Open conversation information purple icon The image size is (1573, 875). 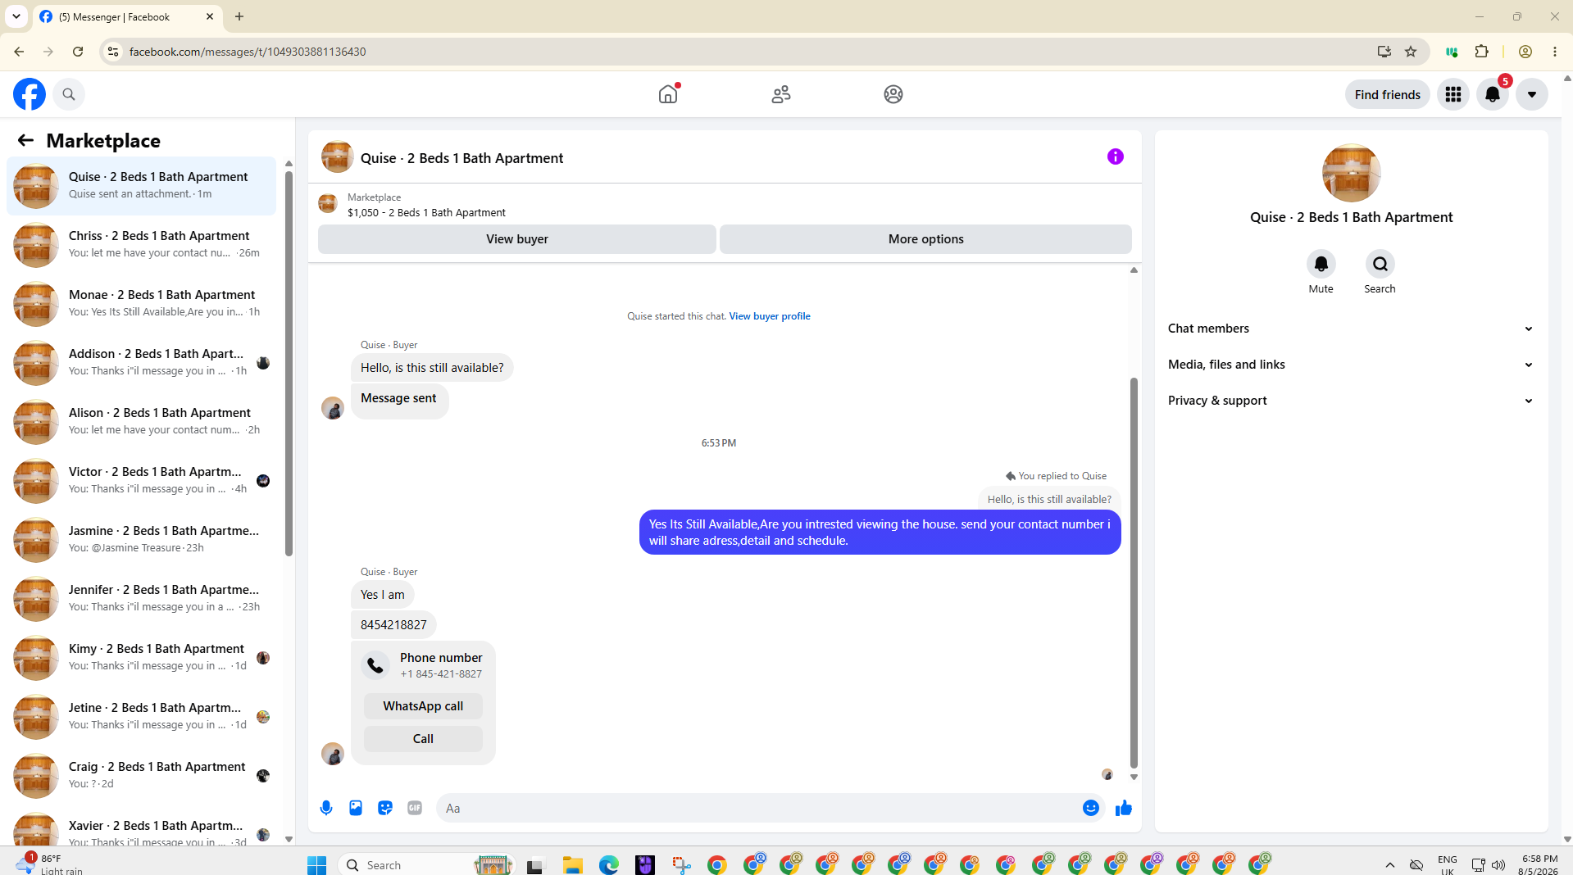coord(1116,156)
